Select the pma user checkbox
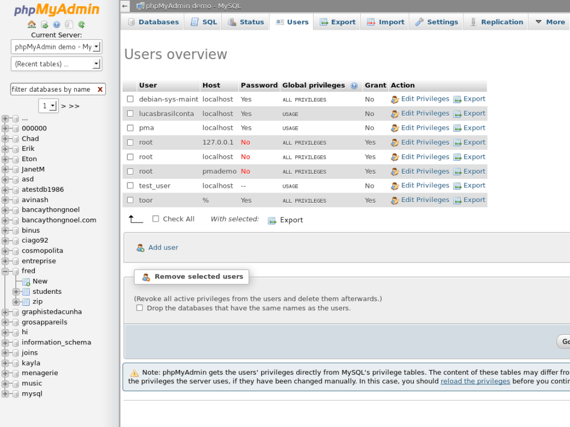570x427 pixels. coord(130,128)
